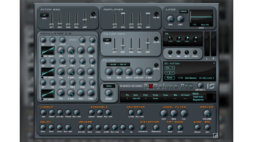Click the Vel FC knob
The width and height of the screenshot is (253, 142).
(x=156, y=65)
